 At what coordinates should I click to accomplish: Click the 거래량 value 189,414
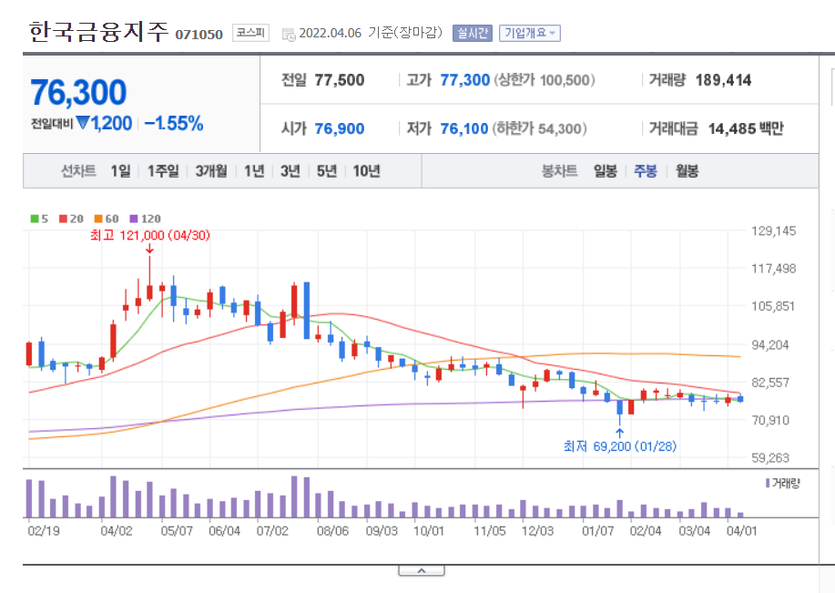click(723, 80)
